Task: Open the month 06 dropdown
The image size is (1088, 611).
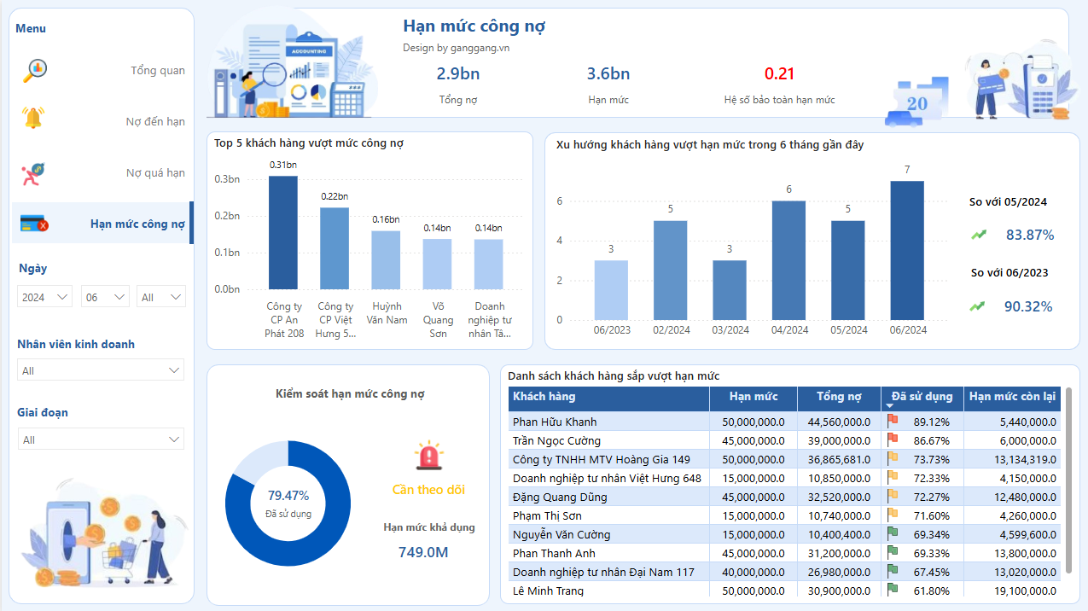Action: 105,297
